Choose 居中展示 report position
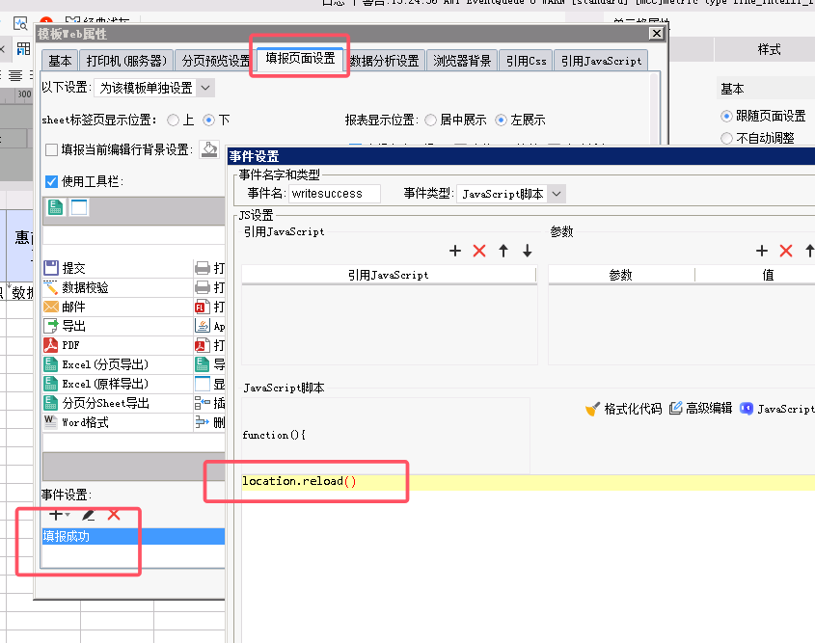The height and width of the screenshot is (643, 815). point(430,120)
